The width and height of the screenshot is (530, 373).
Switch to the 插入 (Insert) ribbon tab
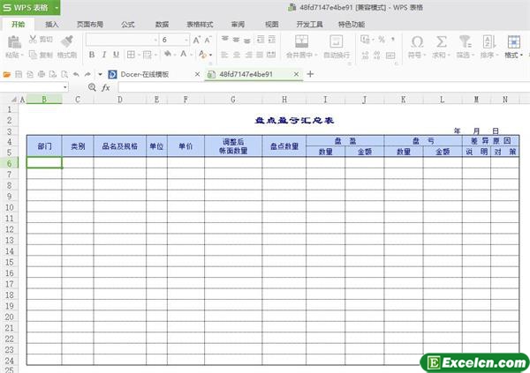click(52, 25)
